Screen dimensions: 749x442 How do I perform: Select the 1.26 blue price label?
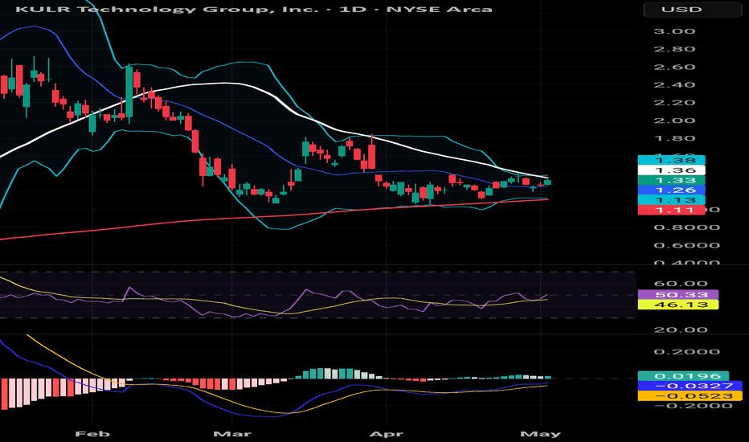(671, 190)
